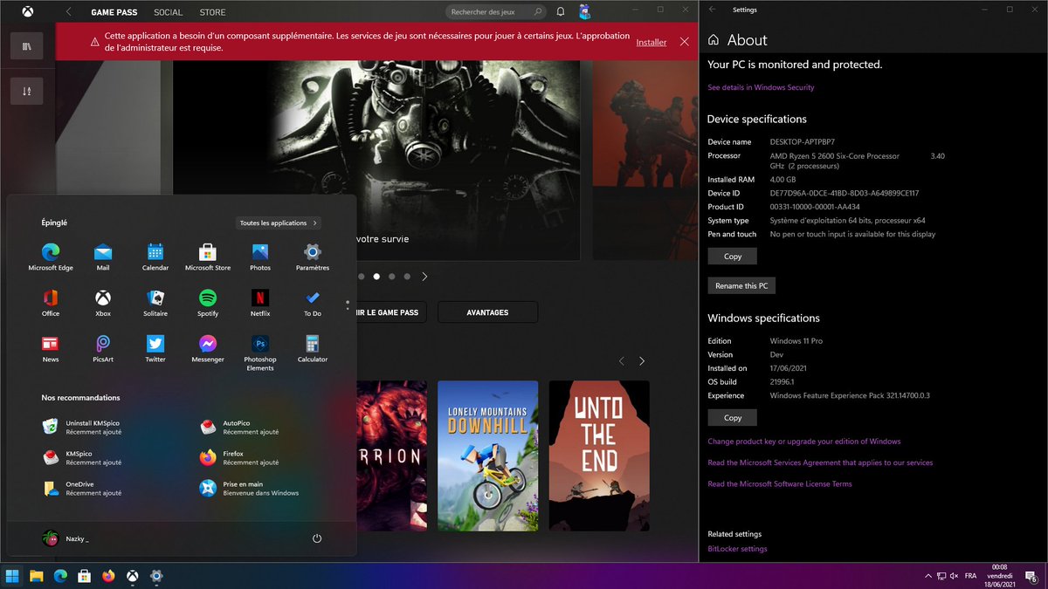Open the News pinned app
The height and width of the screenshot is (589, 1048).
pos(51,349)
